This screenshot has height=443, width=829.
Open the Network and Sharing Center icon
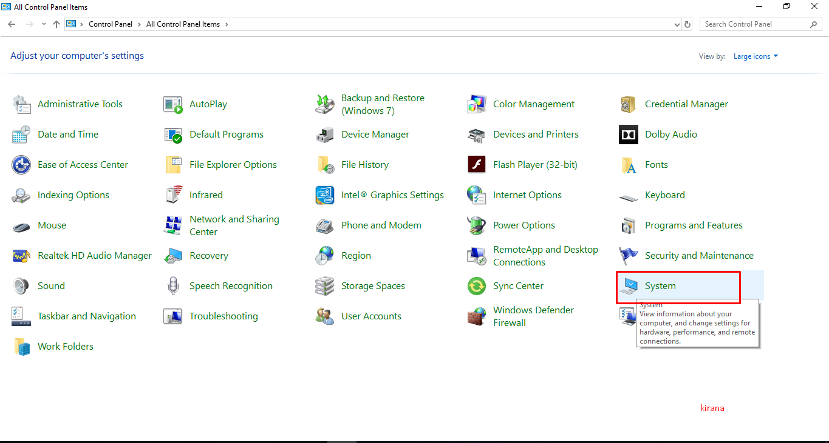click(173, 225)
